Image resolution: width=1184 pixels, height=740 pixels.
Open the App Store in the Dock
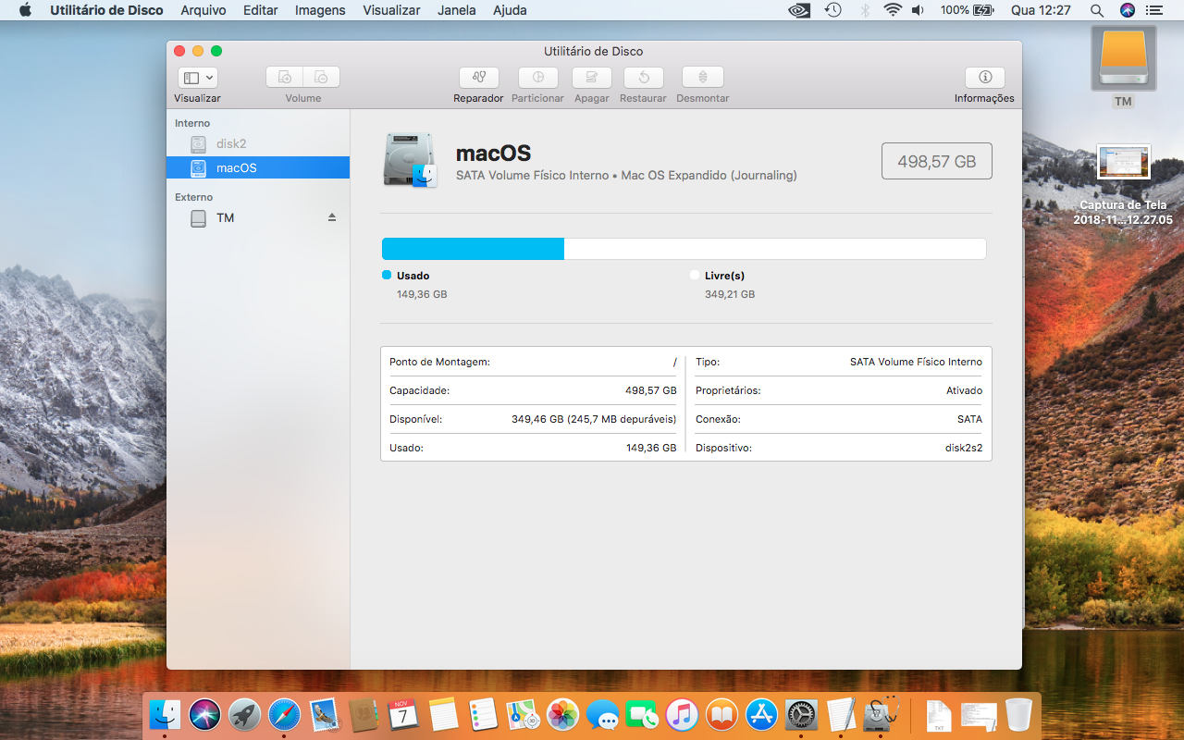pos(761,714)
